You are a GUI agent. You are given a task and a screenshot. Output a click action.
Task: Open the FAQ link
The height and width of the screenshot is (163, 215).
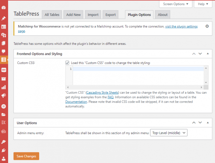tap(110, 97)
